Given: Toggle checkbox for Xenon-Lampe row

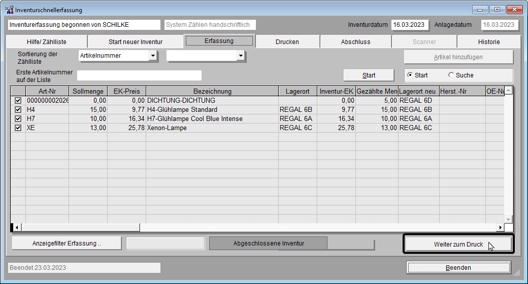Looking at the screenshot, I should 18,128.
